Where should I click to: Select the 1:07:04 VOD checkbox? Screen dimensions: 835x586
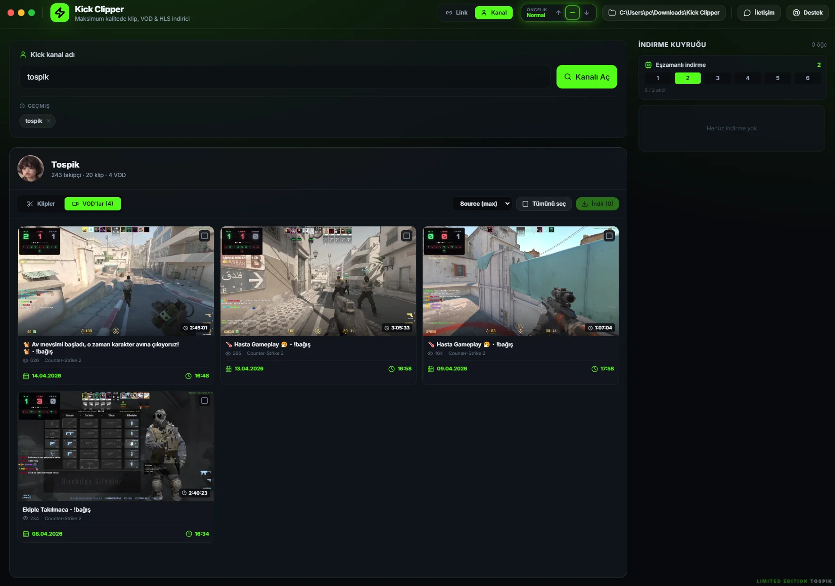pyautogui.click(x=609, y=236)
